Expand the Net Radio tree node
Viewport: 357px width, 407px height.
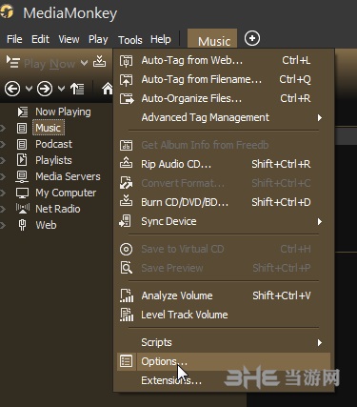[3, 209]
